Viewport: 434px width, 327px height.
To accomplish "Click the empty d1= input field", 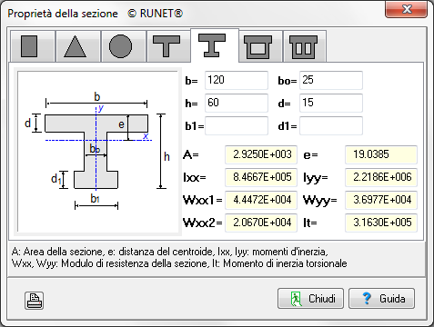I will [331, 125].
